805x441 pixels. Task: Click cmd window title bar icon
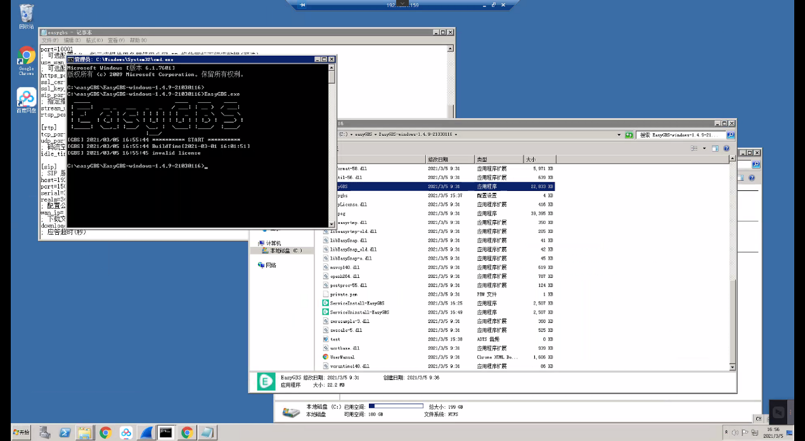pos(71,59)
